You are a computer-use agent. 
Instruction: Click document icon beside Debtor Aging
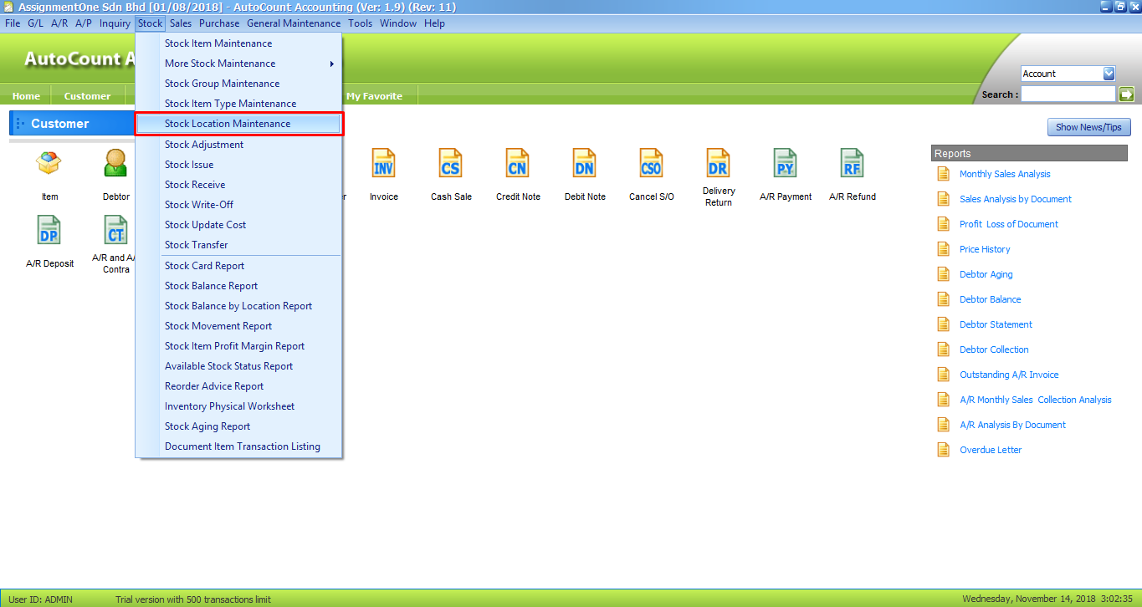pos(944,274)
